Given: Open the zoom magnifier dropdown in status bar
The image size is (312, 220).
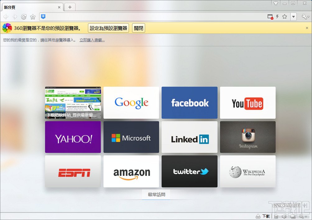Looking at the screenshot, I should pos(303,216).
